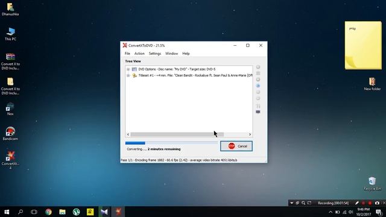Screen dimensions: 386x217
Task: Click the Bandicam bar rectangle area icon
Action: [x=309, y=203]
